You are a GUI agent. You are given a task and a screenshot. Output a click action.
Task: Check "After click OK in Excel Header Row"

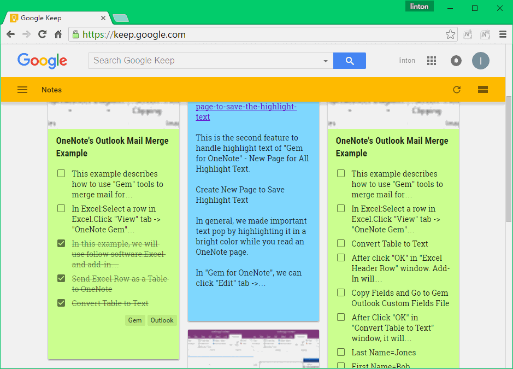[x=341, y=257]
